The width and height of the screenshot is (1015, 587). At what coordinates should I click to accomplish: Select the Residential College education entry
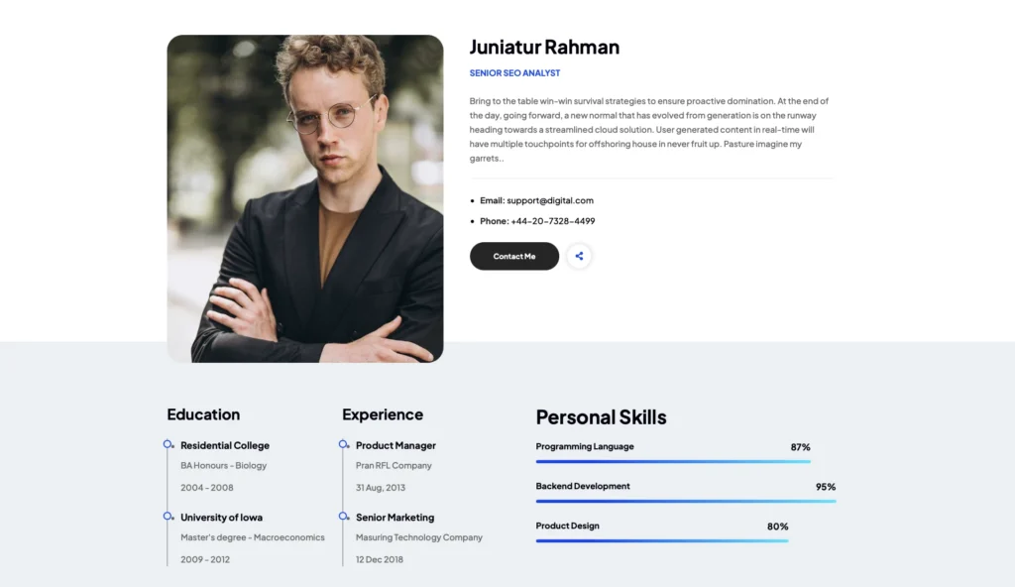pos(225,445)
